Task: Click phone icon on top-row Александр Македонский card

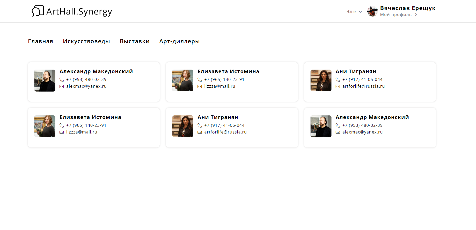Action: pos(62,80)
